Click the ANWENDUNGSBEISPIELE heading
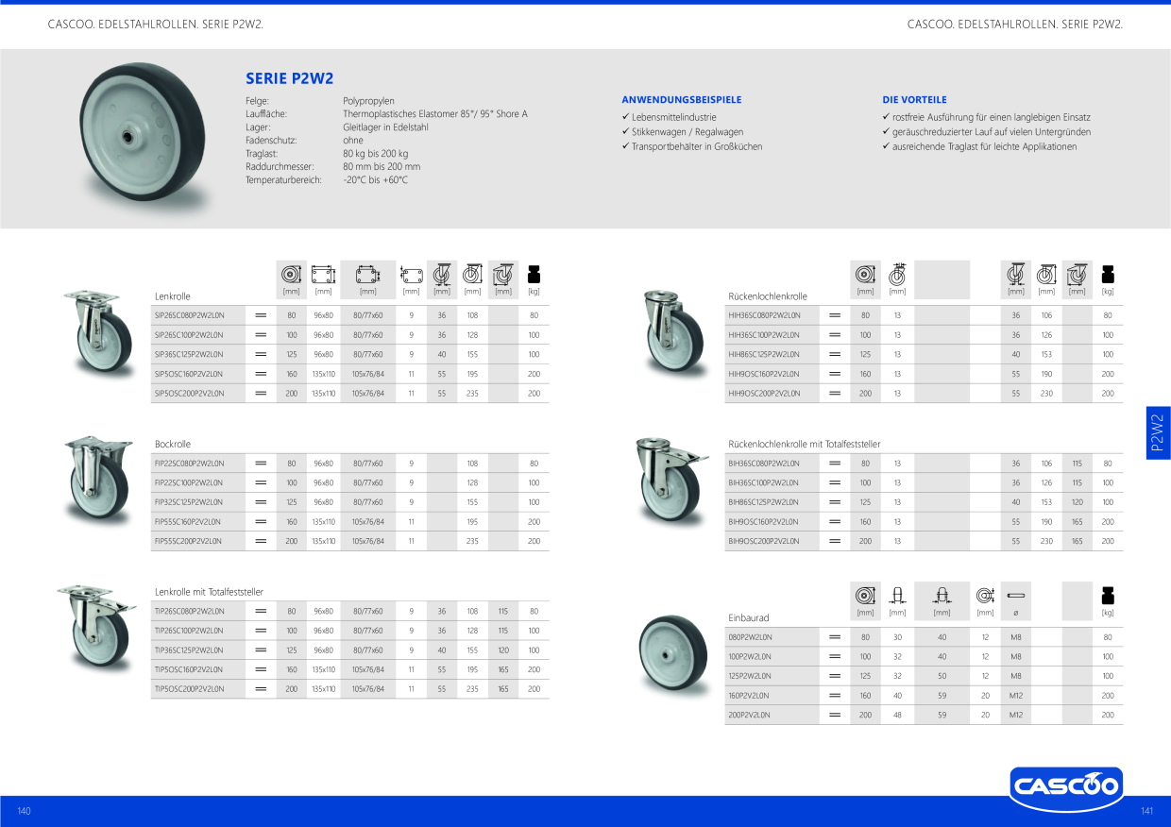1171x827 pixels. click(681, 99)
